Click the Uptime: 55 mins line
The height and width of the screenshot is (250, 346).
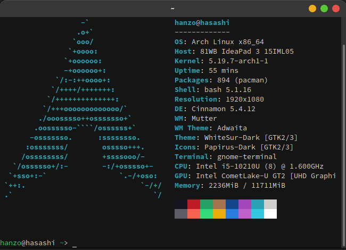click(x=207, y=71)
